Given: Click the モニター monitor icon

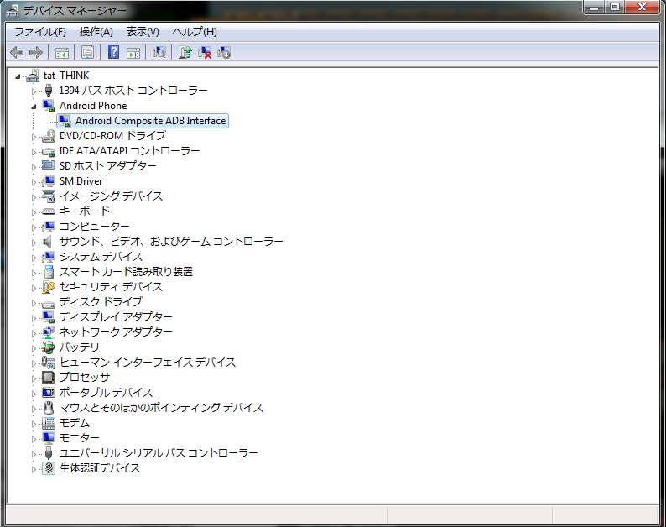Looking at the screenshot, I should [49, 438].
